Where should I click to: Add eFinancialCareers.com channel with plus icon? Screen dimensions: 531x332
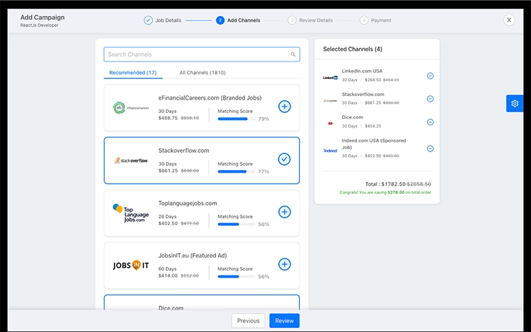(284, 106)
